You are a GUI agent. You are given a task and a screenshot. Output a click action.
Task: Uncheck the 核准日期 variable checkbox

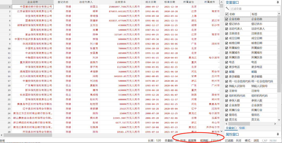point(227,43)
